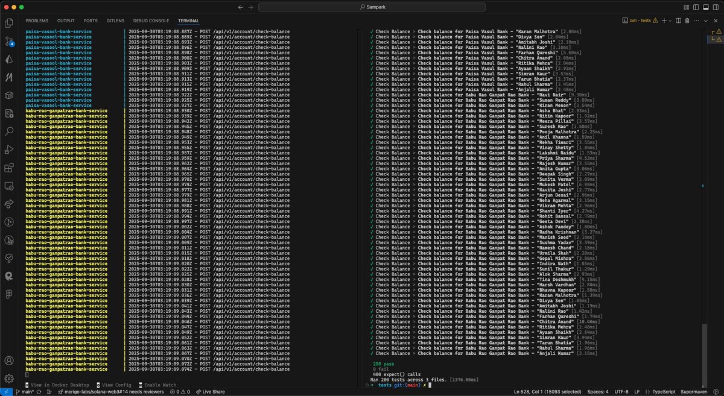Click the Enable Watch option
The height and width of the screenshot is (396, 724).
click(x=157, y=385)
